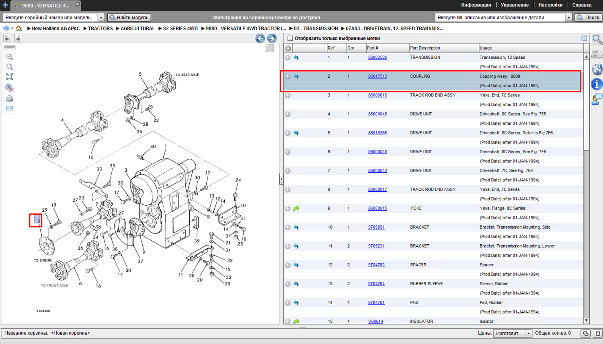
Task: Toggle the add button for Ref 4 row
Action: [288, 114]
